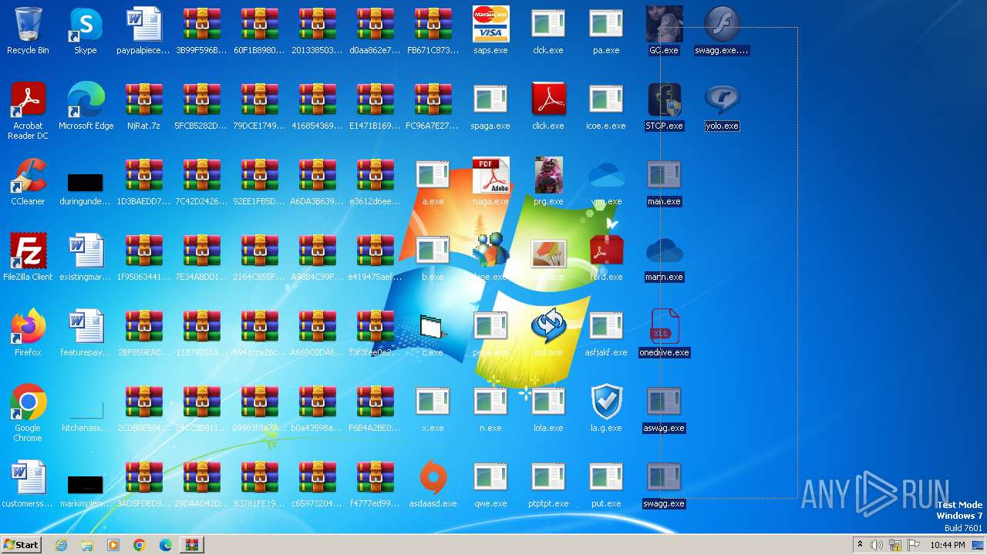Select the vpn.exe cloud icon
The image size is (987, 555).
(x=606, y=182)
